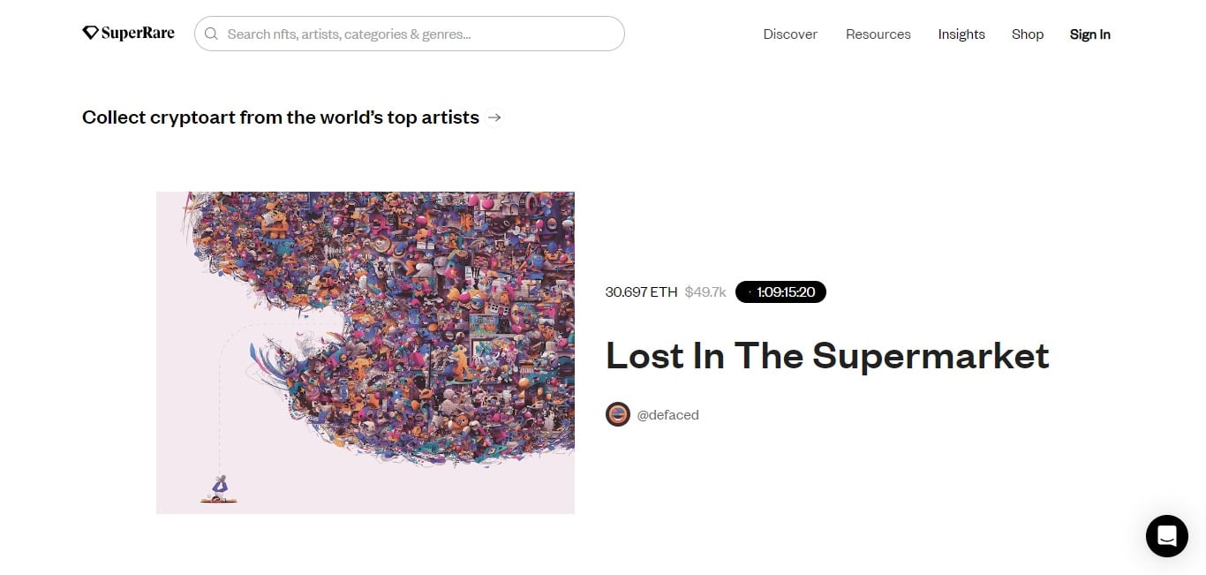Open the chat support bubble icon

[1167, 536]
